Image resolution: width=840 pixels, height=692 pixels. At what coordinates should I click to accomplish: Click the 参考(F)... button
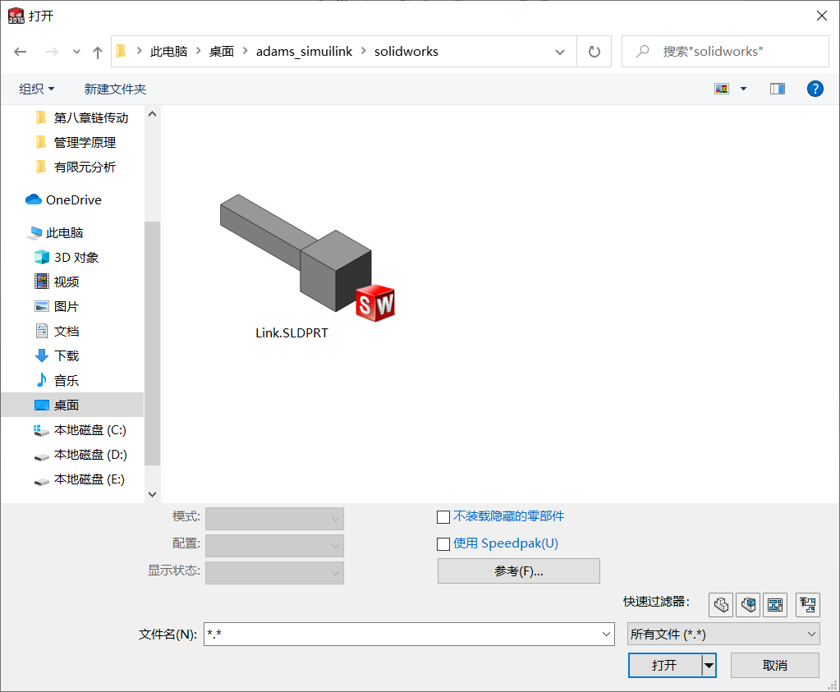(518, 571)
